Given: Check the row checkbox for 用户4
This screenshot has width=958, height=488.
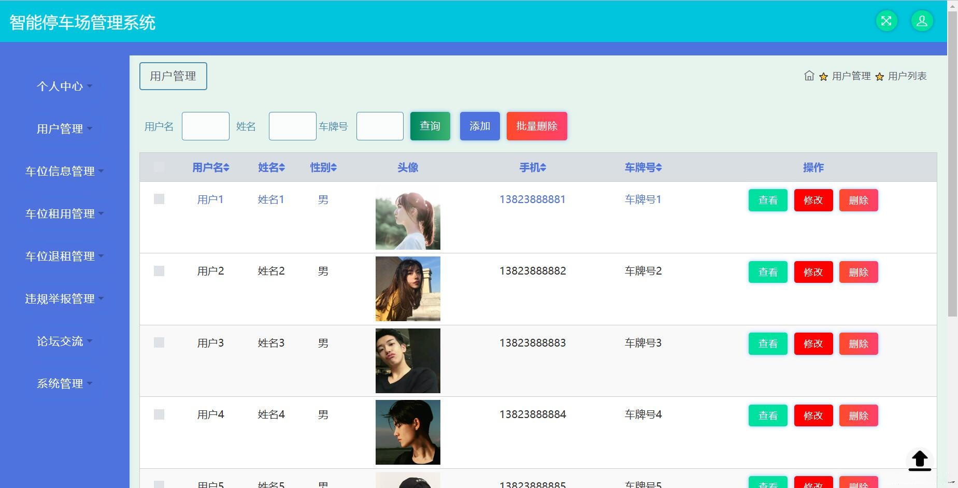Looking at the screenshot, I should (159, 414).
